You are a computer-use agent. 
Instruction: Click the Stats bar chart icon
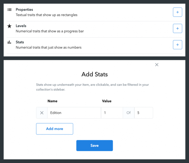click(9, 42)
